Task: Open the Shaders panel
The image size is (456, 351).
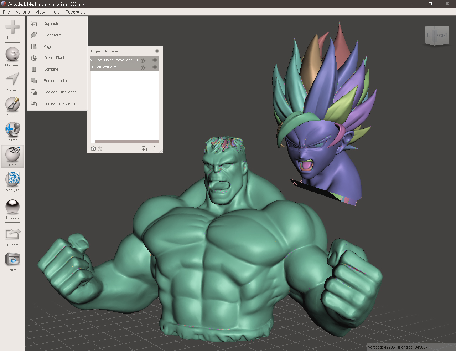Action: [12, 209]
